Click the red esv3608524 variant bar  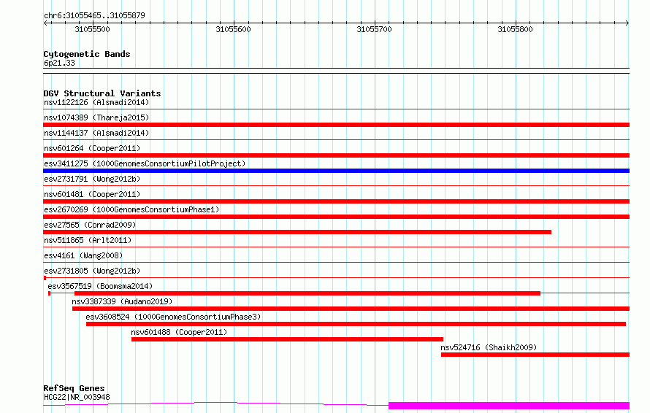[x=356, y=324]
